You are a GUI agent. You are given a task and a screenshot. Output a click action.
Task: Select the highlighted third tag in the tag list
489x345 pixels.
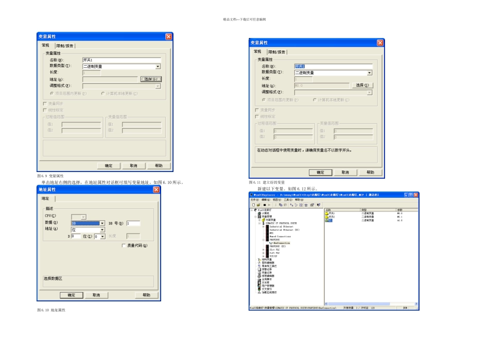pos(329,220)
